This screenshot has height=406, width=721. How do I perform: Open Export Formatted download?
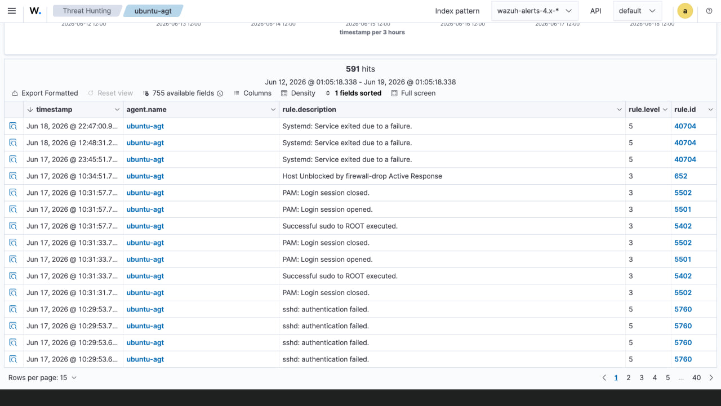pyautogui.click(x=44, y=93)
